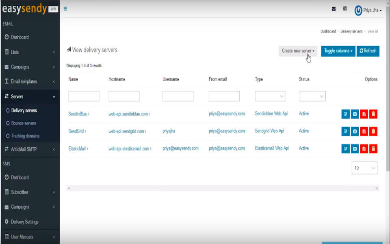Sort by the Hostname column header

117,79
